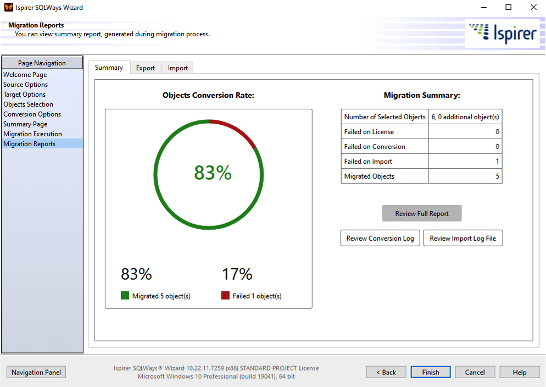Click the red failed segment of donut chart
The width and height of the screenshot is (546, 387).
(237, 129)
